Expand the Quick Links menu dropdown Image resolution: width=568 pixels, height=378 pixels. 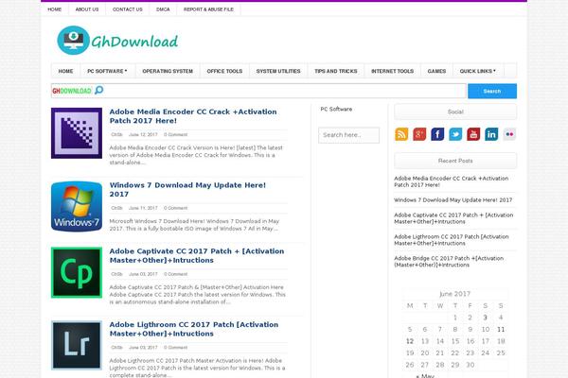point(477,71)
